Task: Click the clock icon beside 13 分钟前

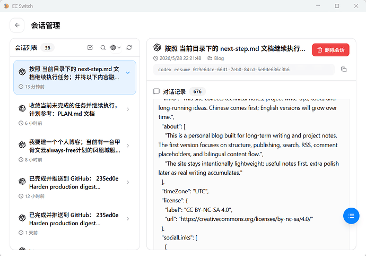Action: pos(21,87)
